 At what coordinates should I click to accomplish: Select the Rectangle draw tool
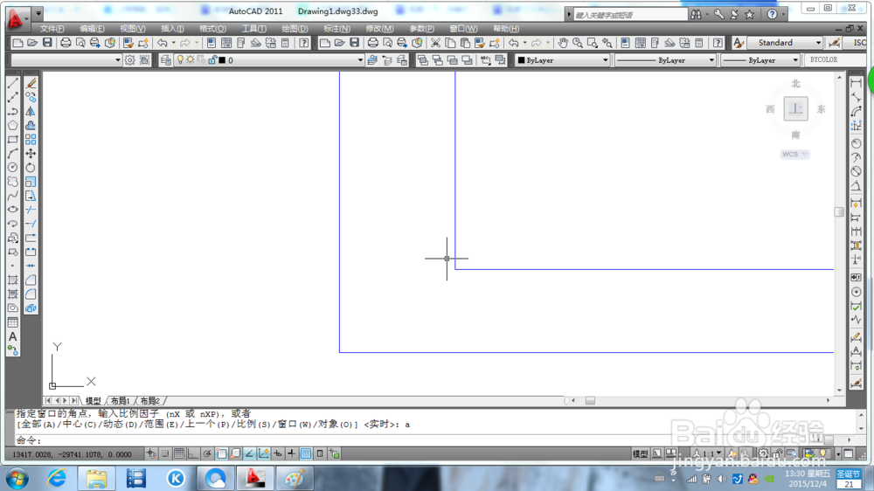(x=13, y=139)
